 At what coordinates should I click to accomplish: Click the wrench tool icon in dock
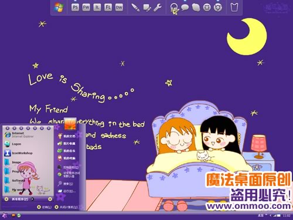[157, 8]
